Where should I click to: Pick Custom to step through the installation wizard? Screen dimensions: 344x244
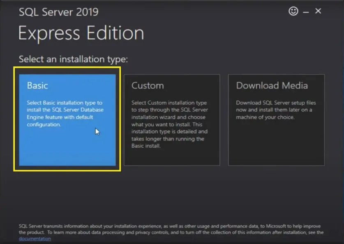click(x=172, y=119)
